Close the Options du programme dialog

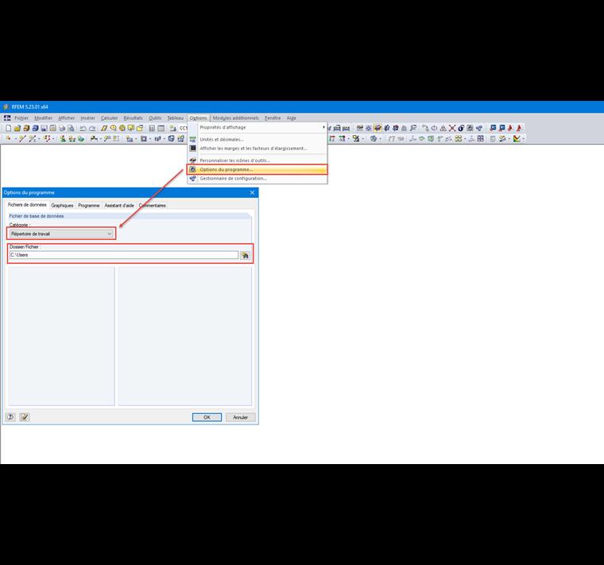(x=252, y=192)
